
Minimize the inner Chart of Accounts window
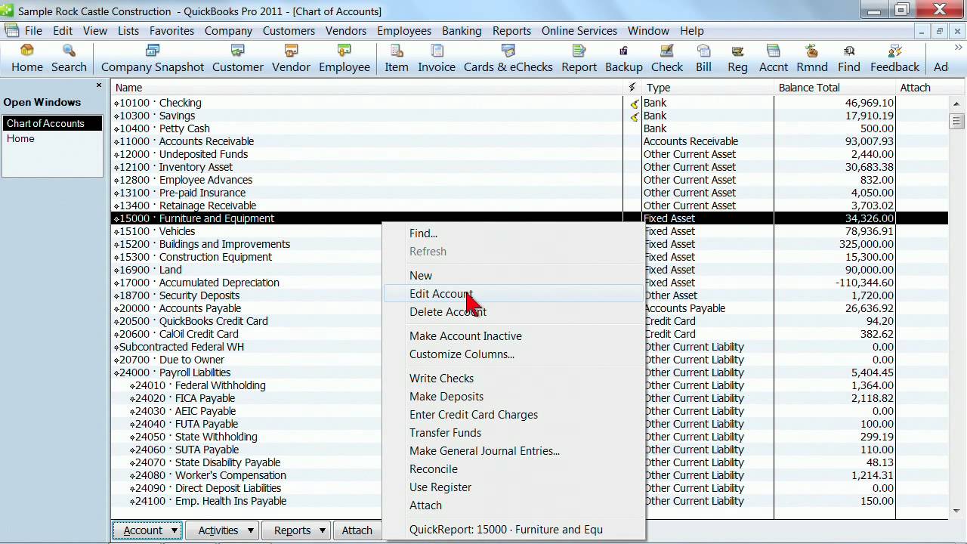(x=922, y=31)
